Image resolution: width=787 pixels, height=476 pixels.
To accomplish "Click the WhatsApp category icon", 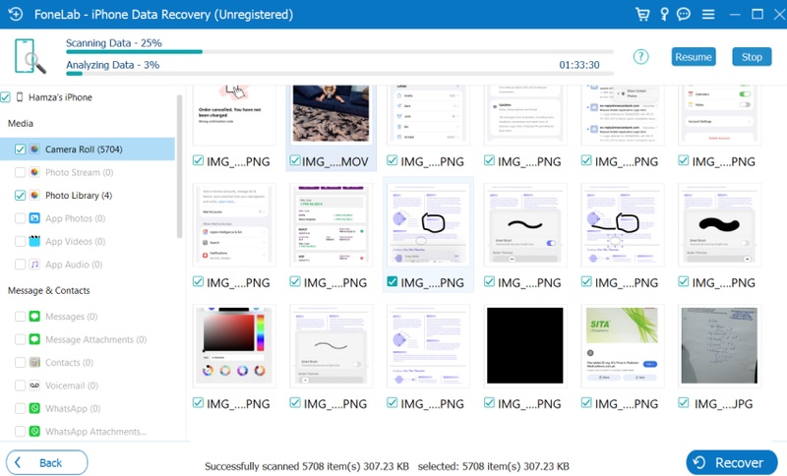I will click(x=34, y=408).
